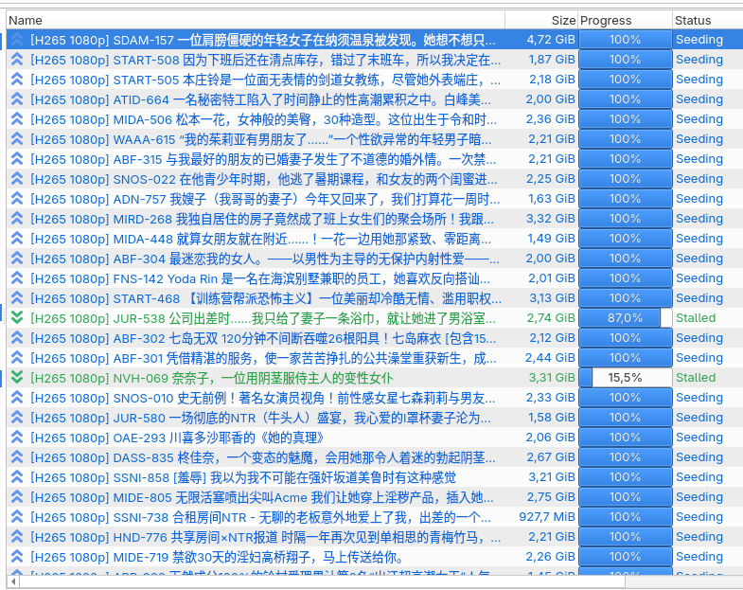Image resolution: width=743 pixels, height=590 pixels.
Task: Select the HND-776 torrent name
Action: tap(265, 537)
